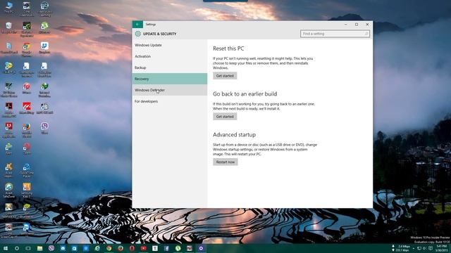Open YouTube shortcut on the taskbar
This screenshot has height=253, width=451.
143,248
